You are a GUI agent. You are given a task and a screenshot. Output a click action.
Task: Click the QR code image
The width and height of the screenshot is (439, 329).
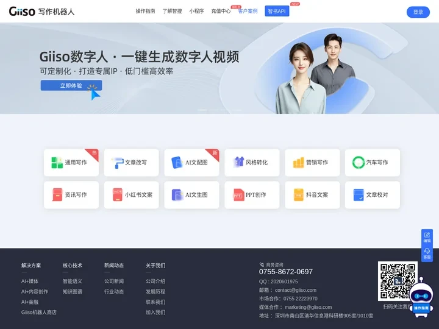398,281
